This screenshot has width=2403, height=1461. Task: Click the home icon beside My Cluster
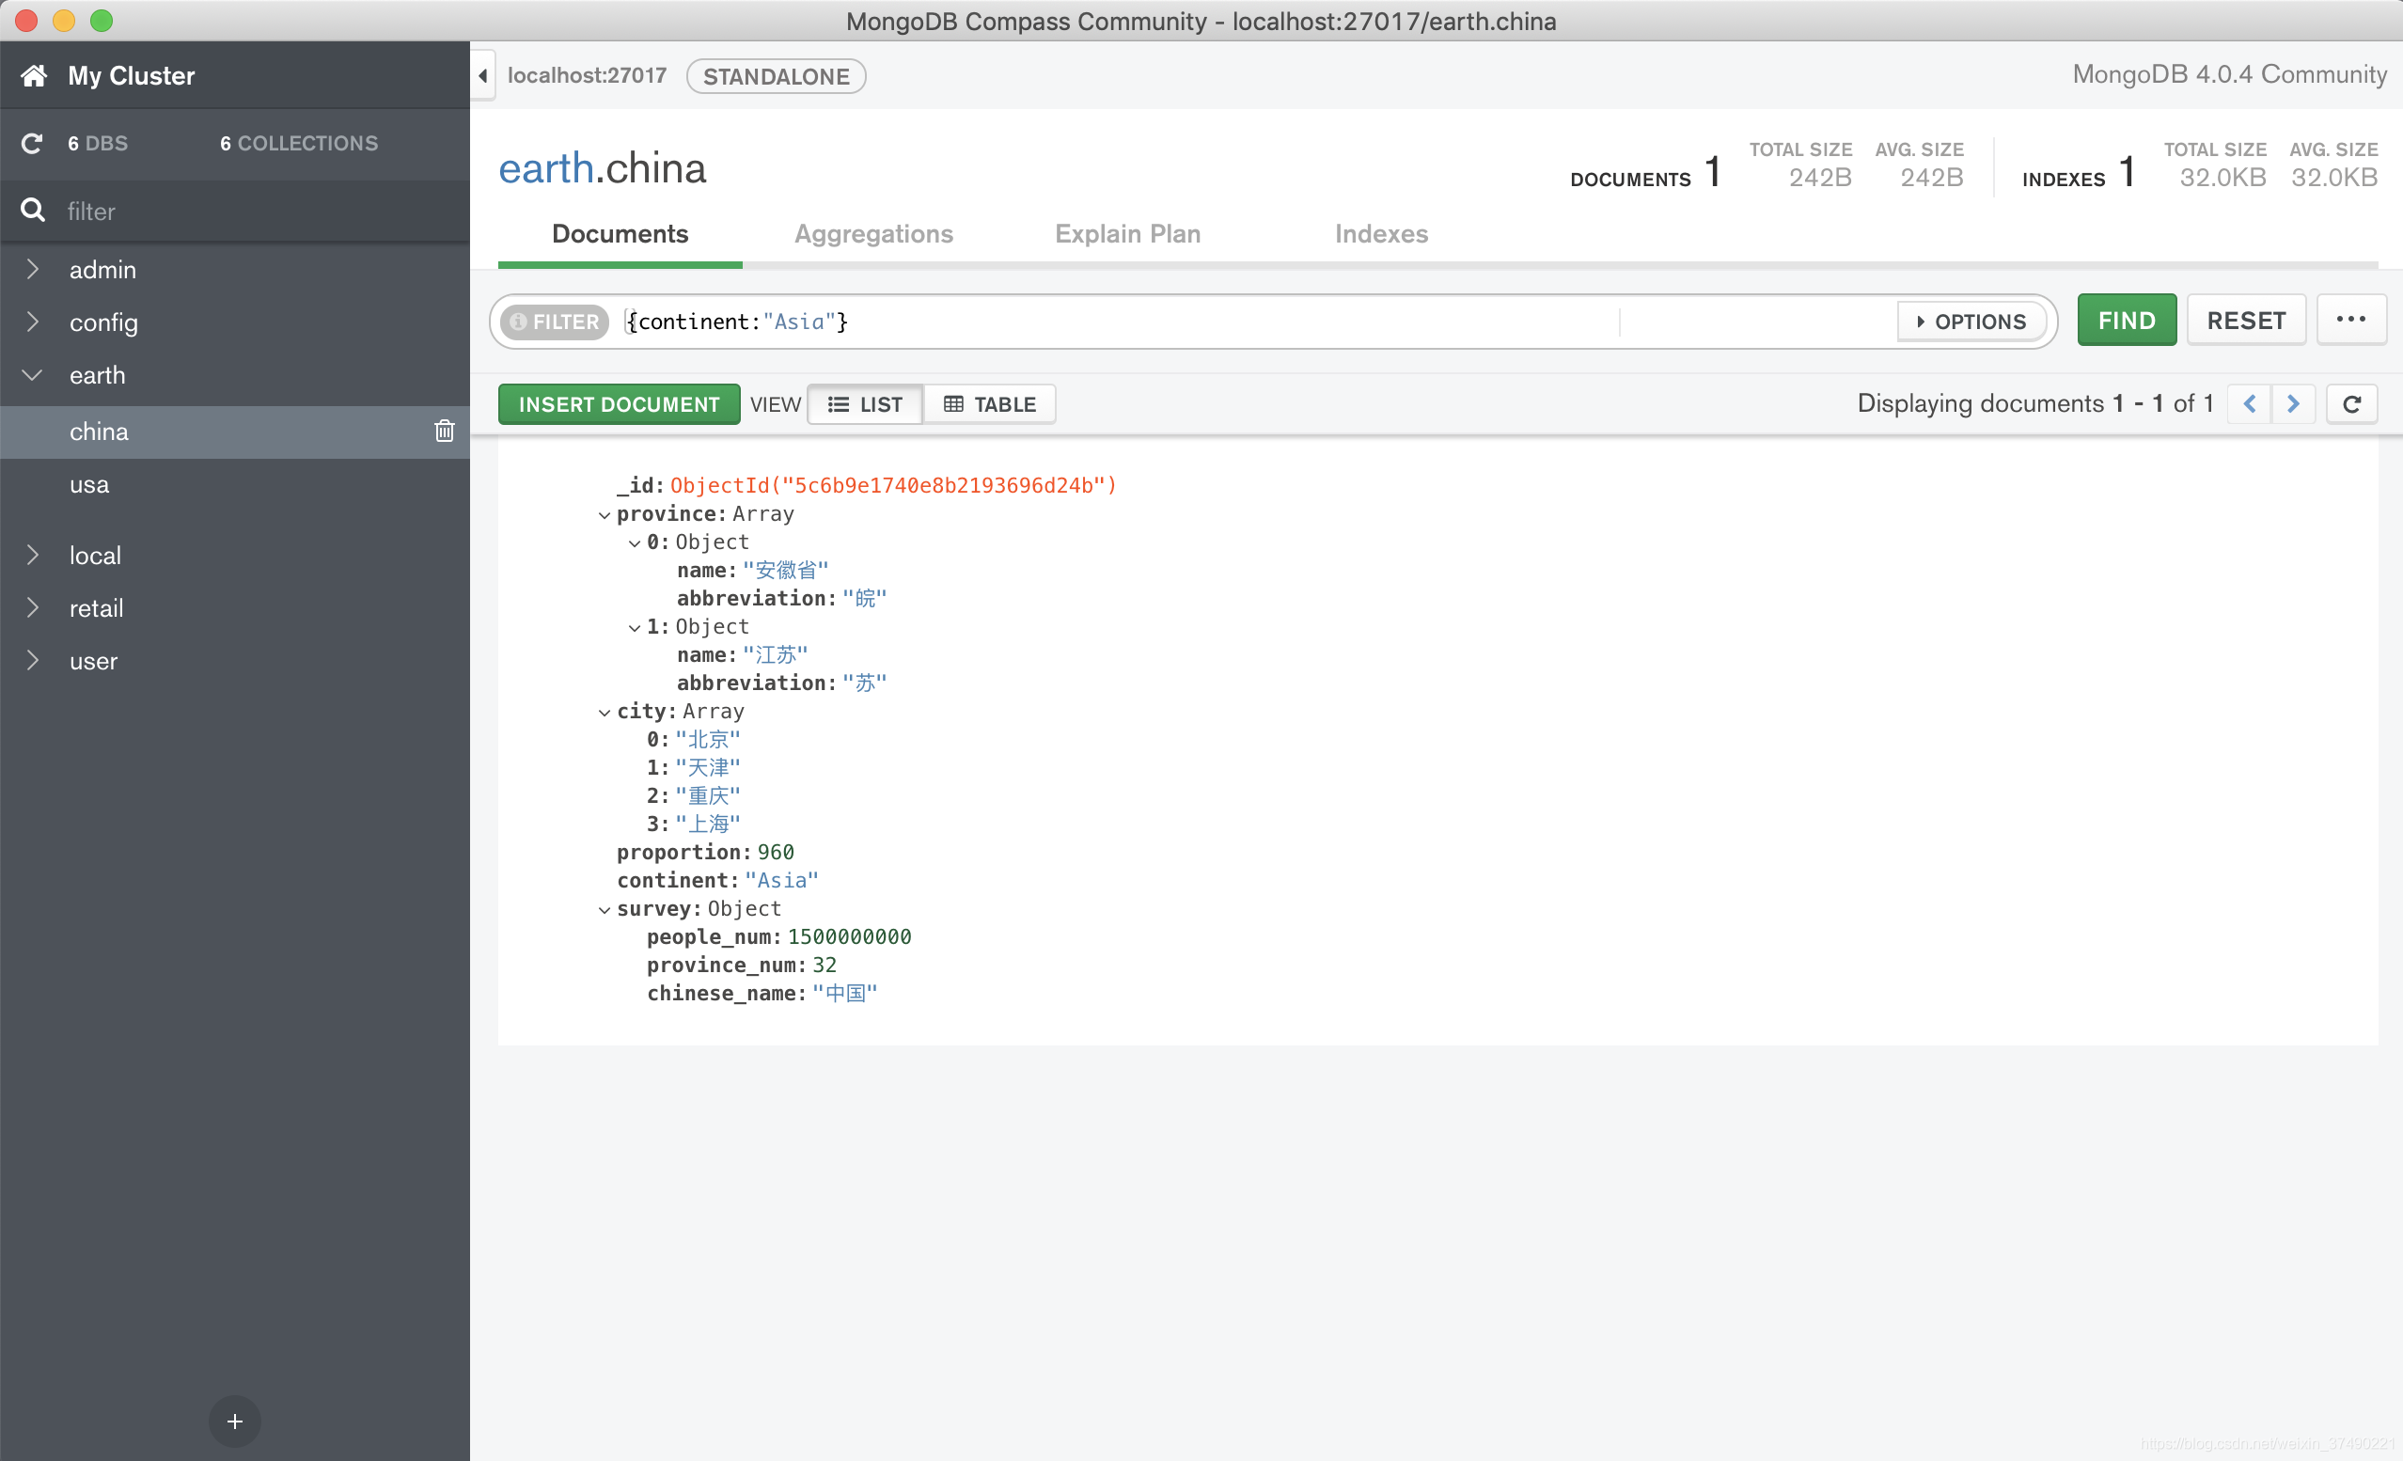tap(34, 75)
